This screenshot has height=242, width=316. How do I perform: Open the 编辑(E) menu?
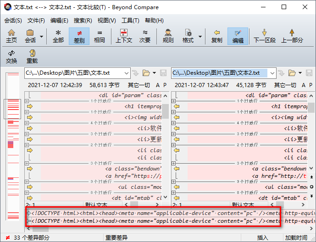(x=59, y=21)
